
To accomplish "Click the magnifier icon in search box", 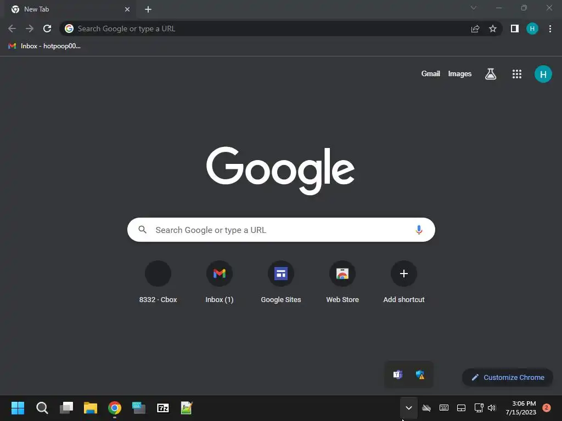I will pyautogui.click(x=142, y=230).
